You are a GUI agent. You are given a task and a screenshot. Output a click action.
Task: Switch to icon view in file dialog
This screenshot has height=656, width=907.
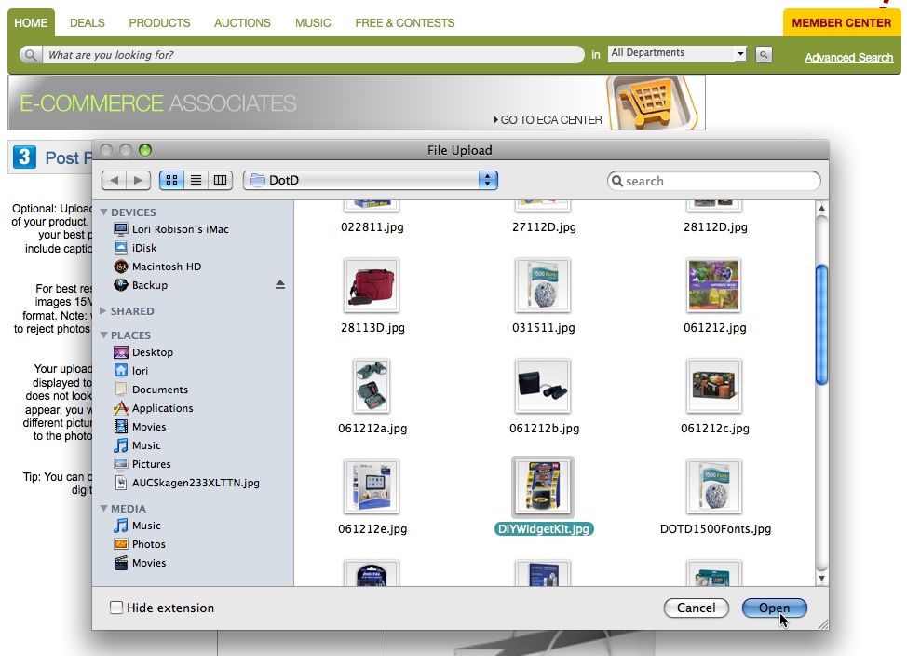(x=172, y=180)
